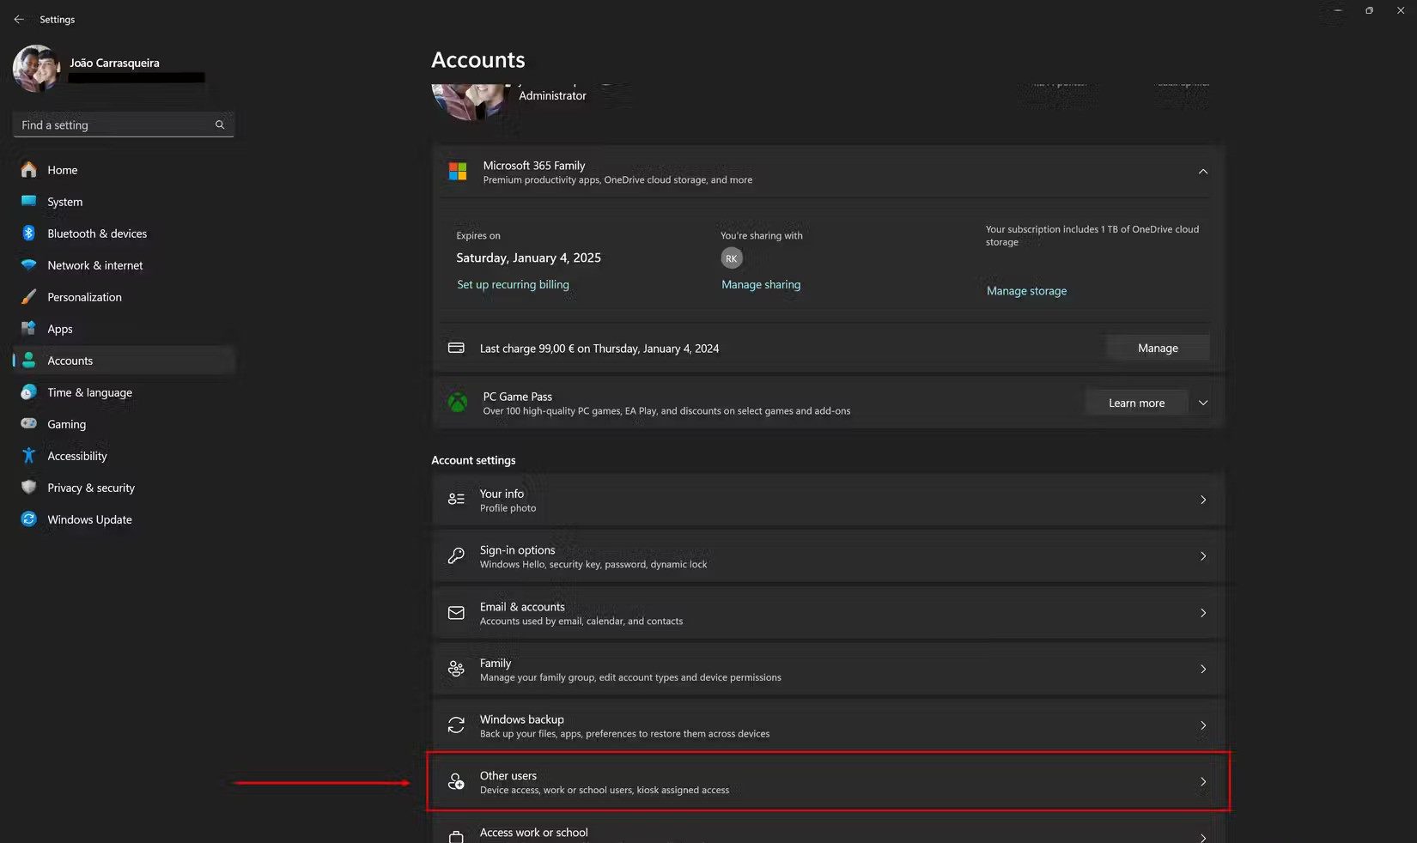The width and height of the screenshot is (1417, 843).
Task: Go to Network & internet settings
Action: click(x=94, y=265)
